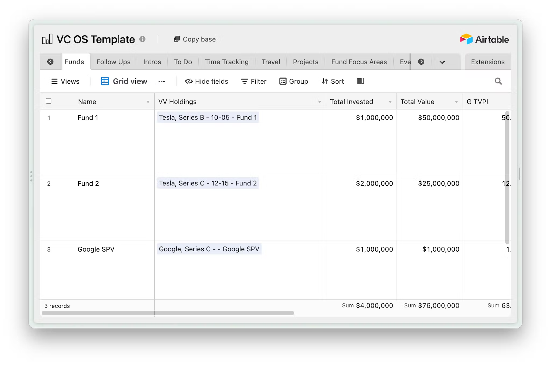Click Hide fields
The height and width of the screenshot is (366, 551).
[x=206, y=81]
